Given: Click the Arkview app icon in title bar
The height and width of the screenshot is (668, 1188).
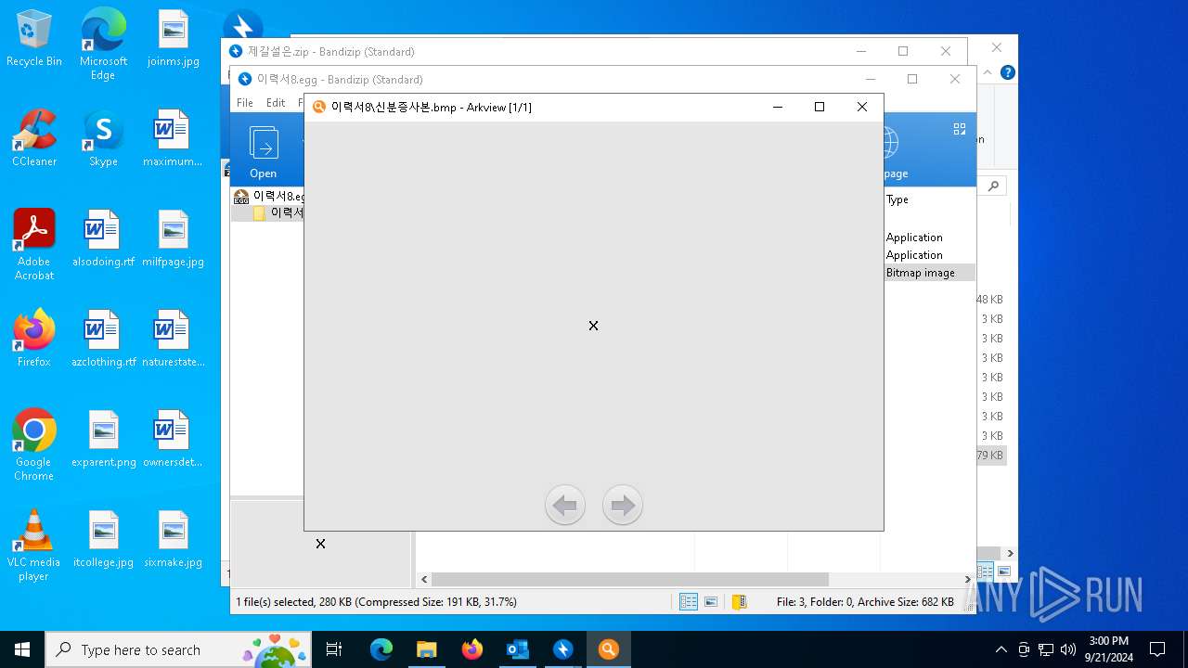Looking at the screenshot, I should [x=319, y=107].
